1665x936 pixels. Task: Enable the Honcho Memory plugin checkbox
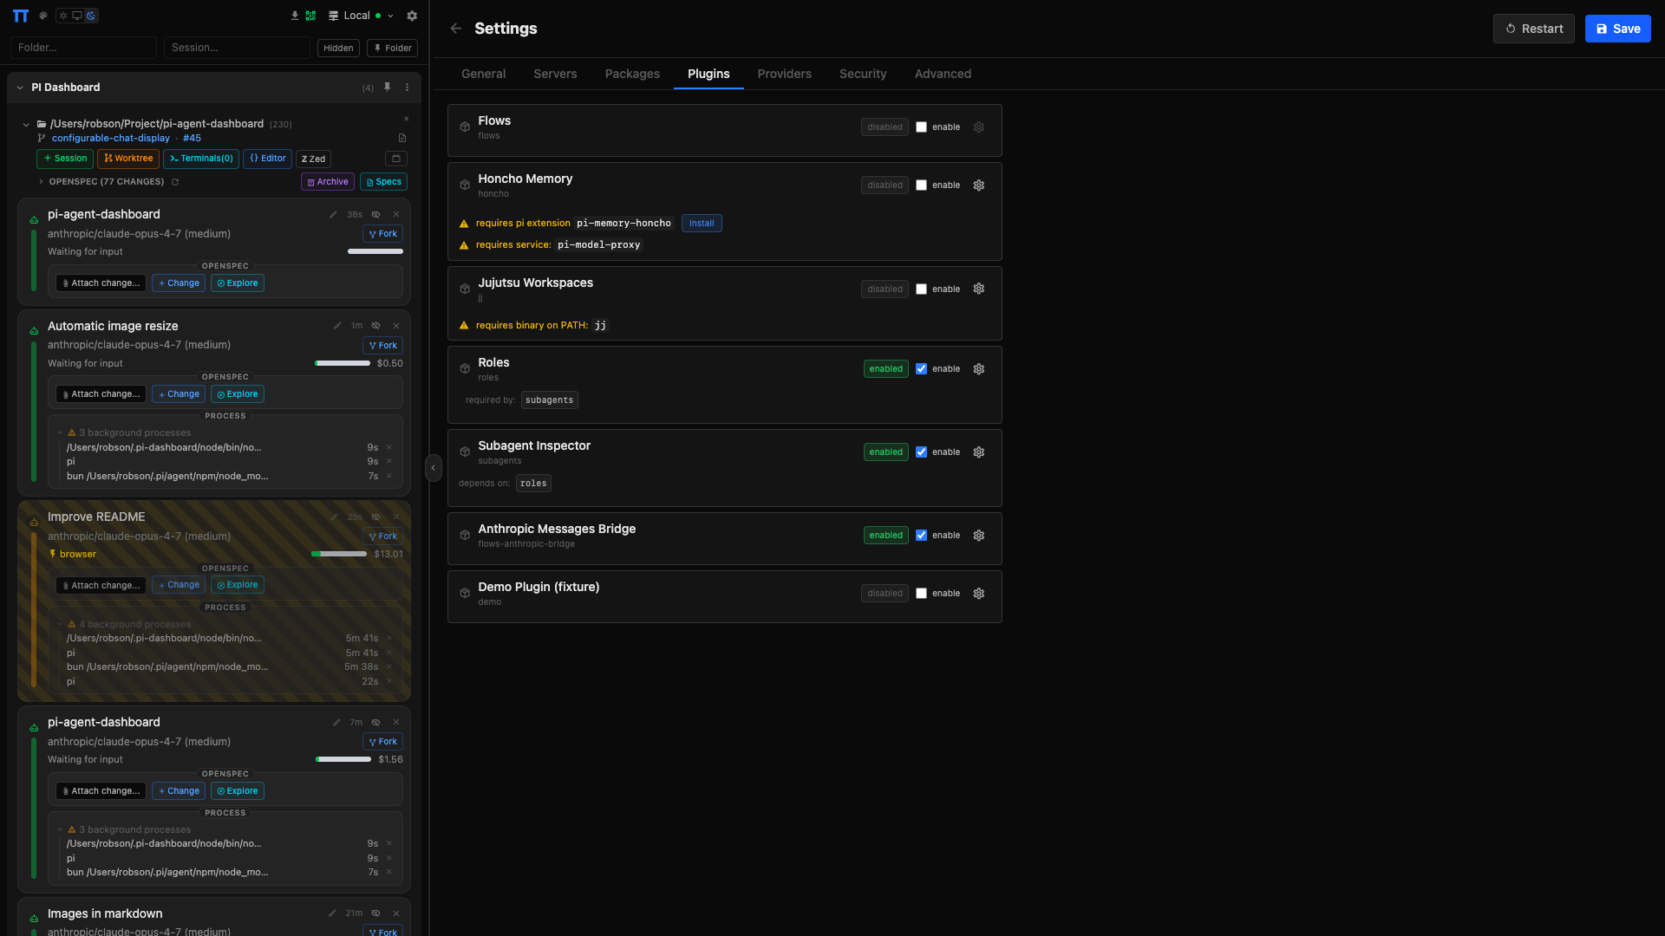[x=921, y=185]
